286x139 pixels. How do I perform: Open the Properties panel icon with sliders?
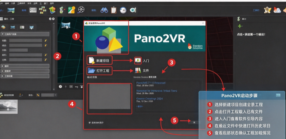(x=33, y=10)
